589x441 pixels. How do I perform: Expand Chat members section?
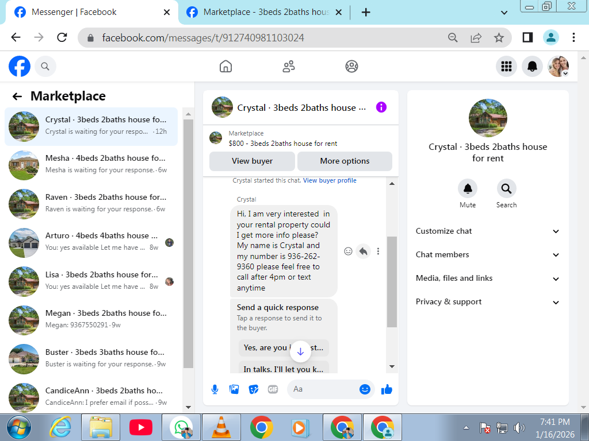[488, 255]
